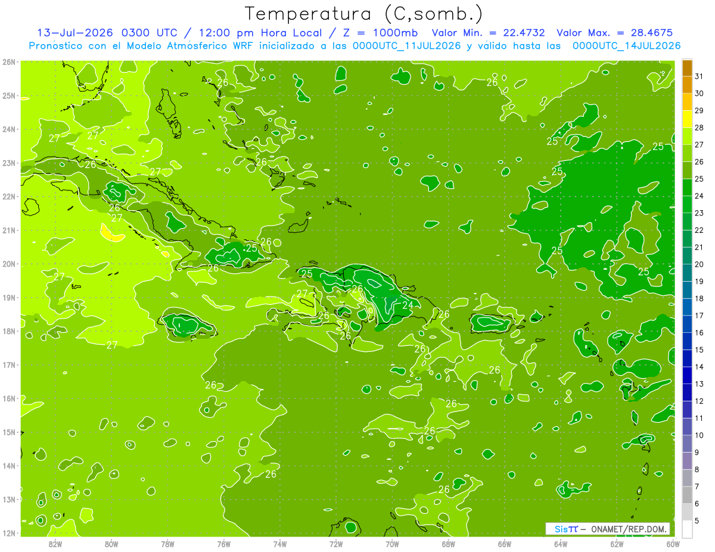Screen dimensions: 715x552
Task: Click the 68W longitude axis label
Action: pyautogui.click(x=448, y=544)
